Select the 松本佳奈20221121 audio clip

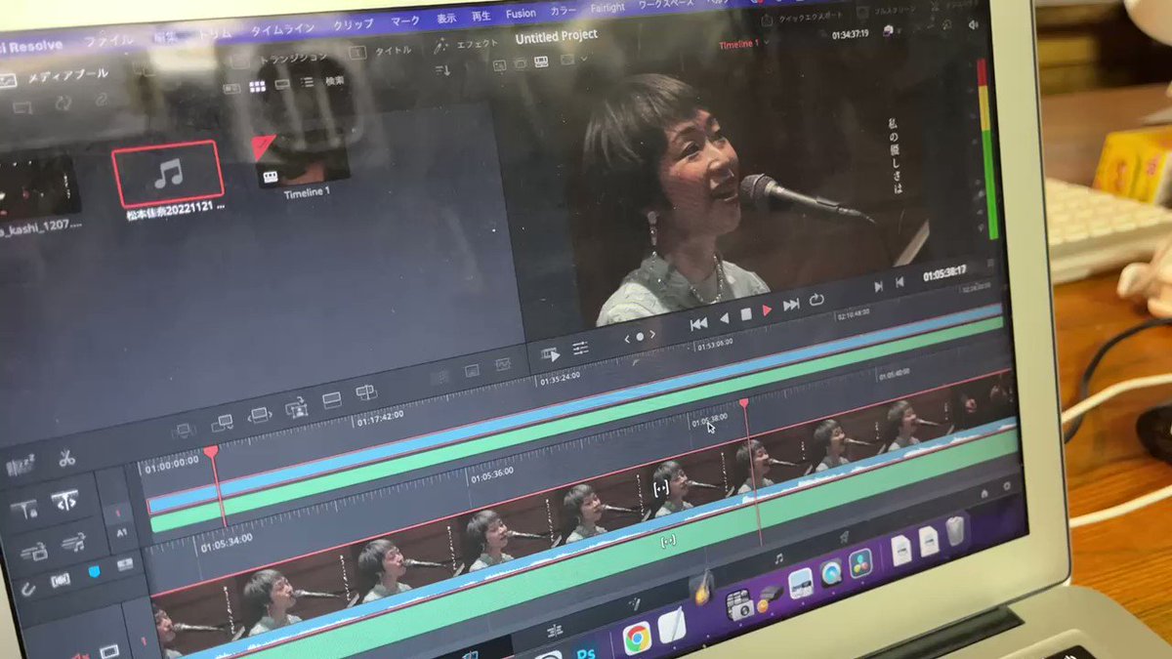tap(168, 174)
